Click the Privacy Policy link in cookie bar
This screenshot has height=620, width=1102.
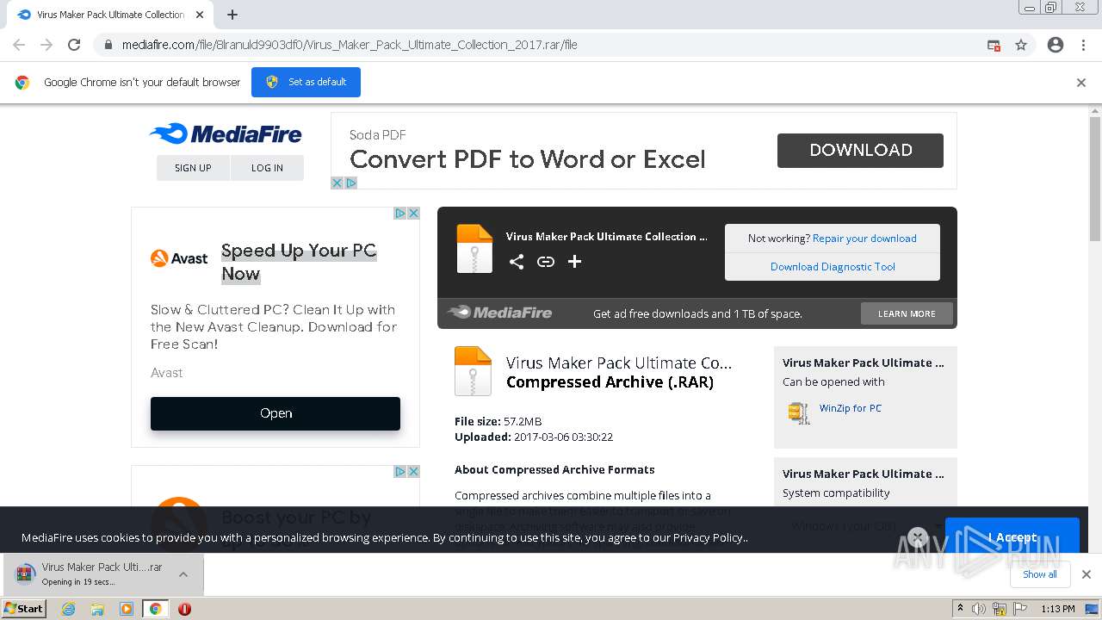tap(709, 537)
